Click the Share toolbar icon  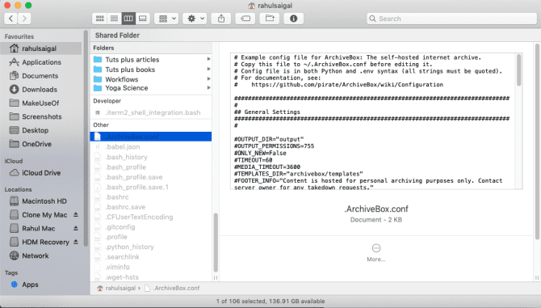tap(221, 19)
